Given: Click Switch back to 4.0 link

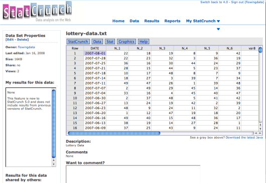Looking at the screenshot, I should 214,2.
